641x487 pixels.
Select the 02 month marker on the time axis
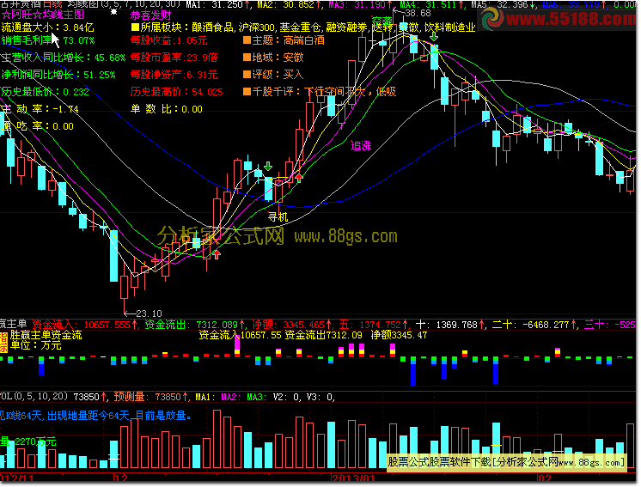[x=545, y=478]
